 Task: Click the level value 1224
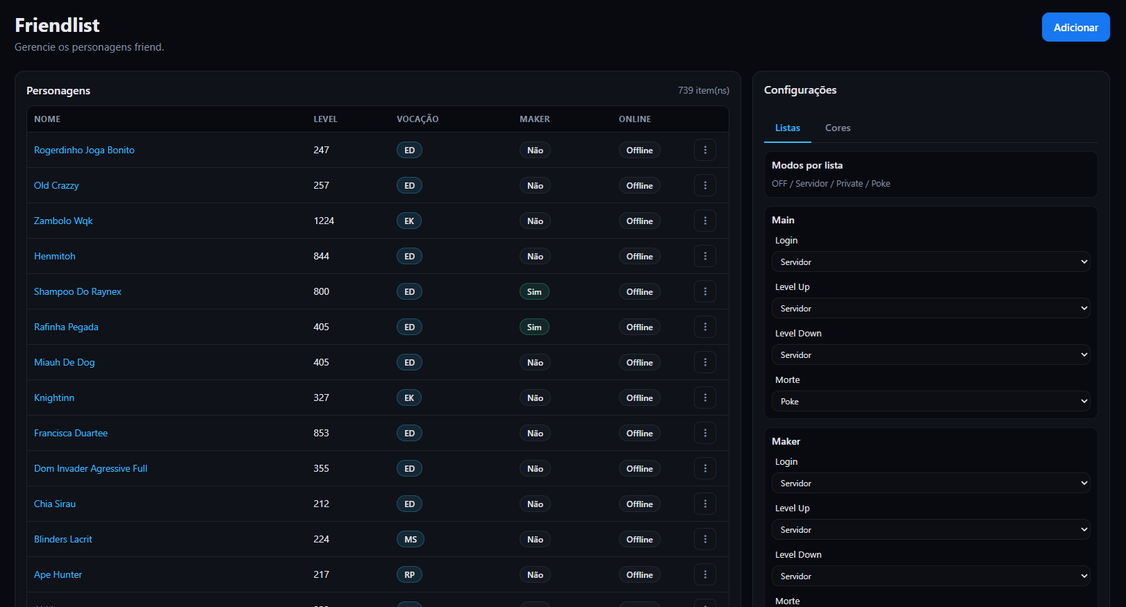(x=324, y=221)
